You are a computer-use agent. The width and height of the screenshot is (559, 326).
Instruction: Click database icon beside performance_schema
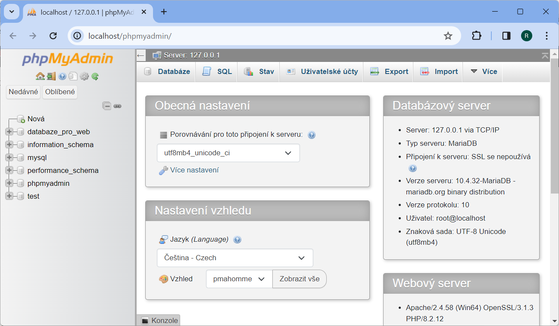click(20, 170)
